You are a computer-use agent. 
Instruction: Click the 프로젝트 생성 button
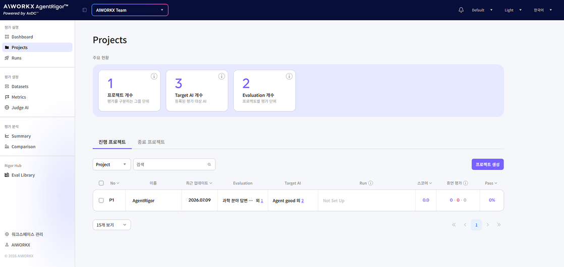pyautogui.click(x=487, y=164)
